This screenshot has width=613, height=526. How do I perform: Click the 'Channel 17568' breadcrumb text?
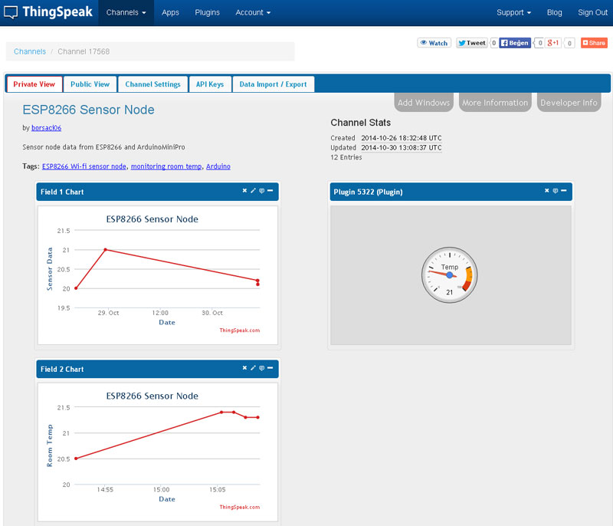[x=84, y=51]
